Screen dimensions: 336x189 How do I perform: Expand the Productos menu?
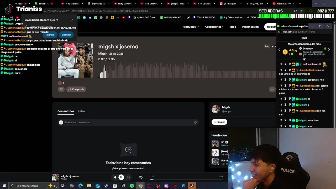[x=191, y=27]
